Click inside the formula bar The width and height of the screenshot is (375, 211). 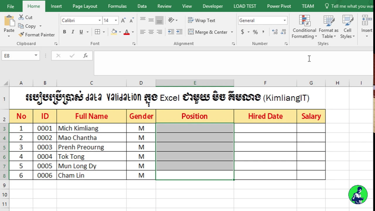click(x=233, y=63)
